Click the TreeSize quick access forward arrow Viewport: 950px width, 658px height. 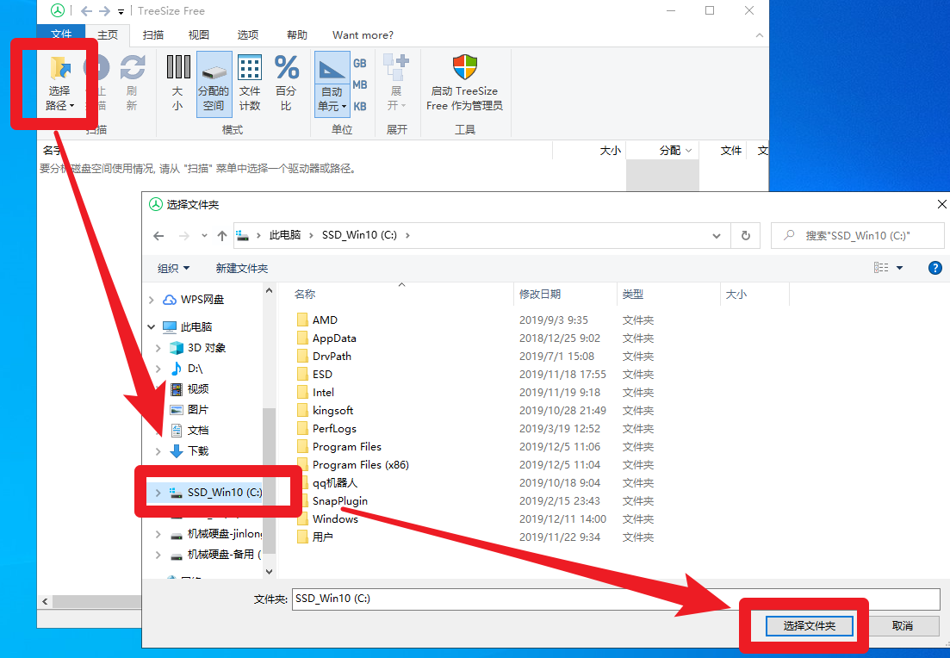point(105,11)
